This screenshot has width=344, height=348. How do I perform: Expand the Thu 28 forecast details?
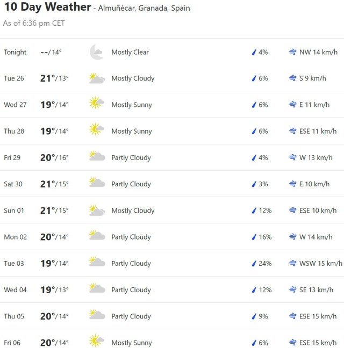[x=172, y=131]
